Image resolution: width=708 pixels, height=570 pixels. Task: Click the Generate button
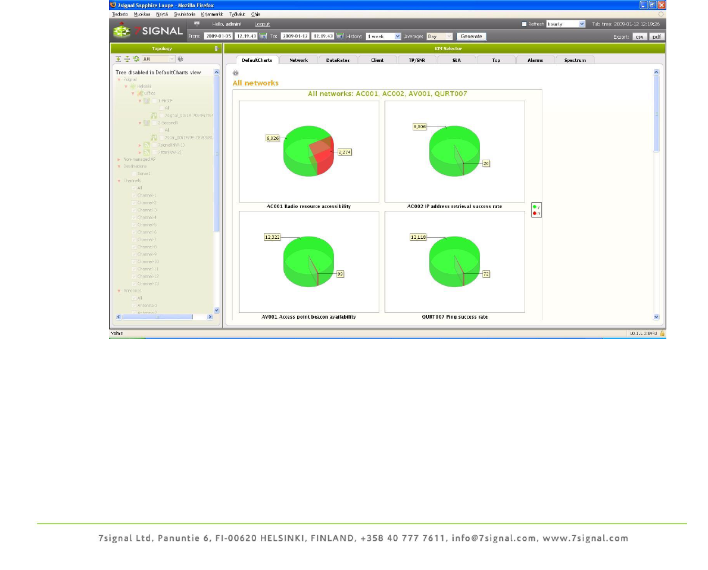(471, 36)
